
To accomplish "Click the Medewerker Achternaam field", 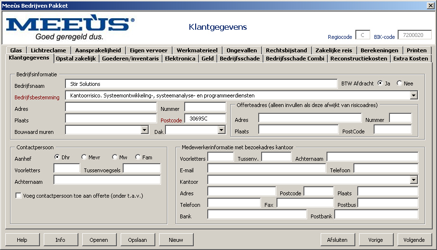I will click(x=373, y=157).
